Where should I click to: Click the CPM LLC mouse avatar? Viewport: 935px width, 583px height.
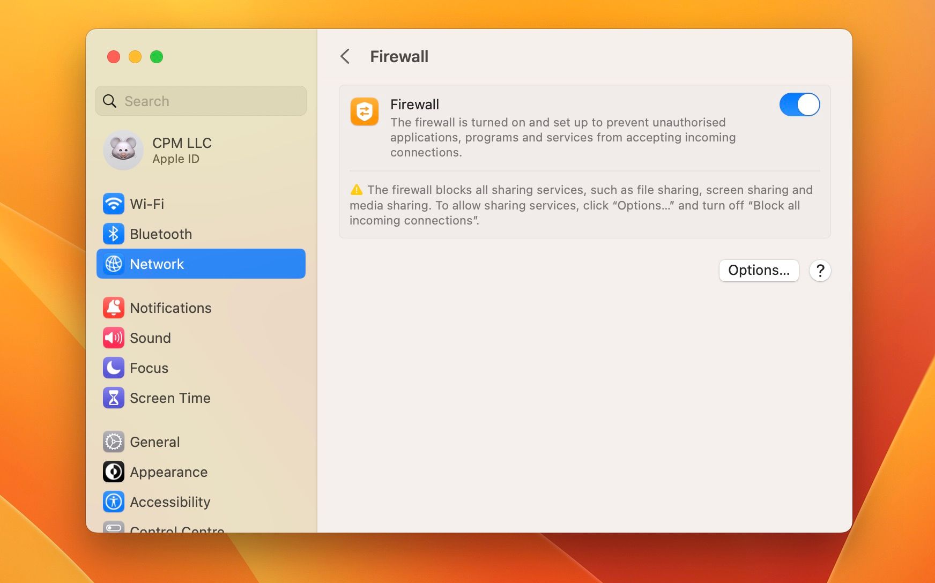pyautogui.click(x=123, y=150)
